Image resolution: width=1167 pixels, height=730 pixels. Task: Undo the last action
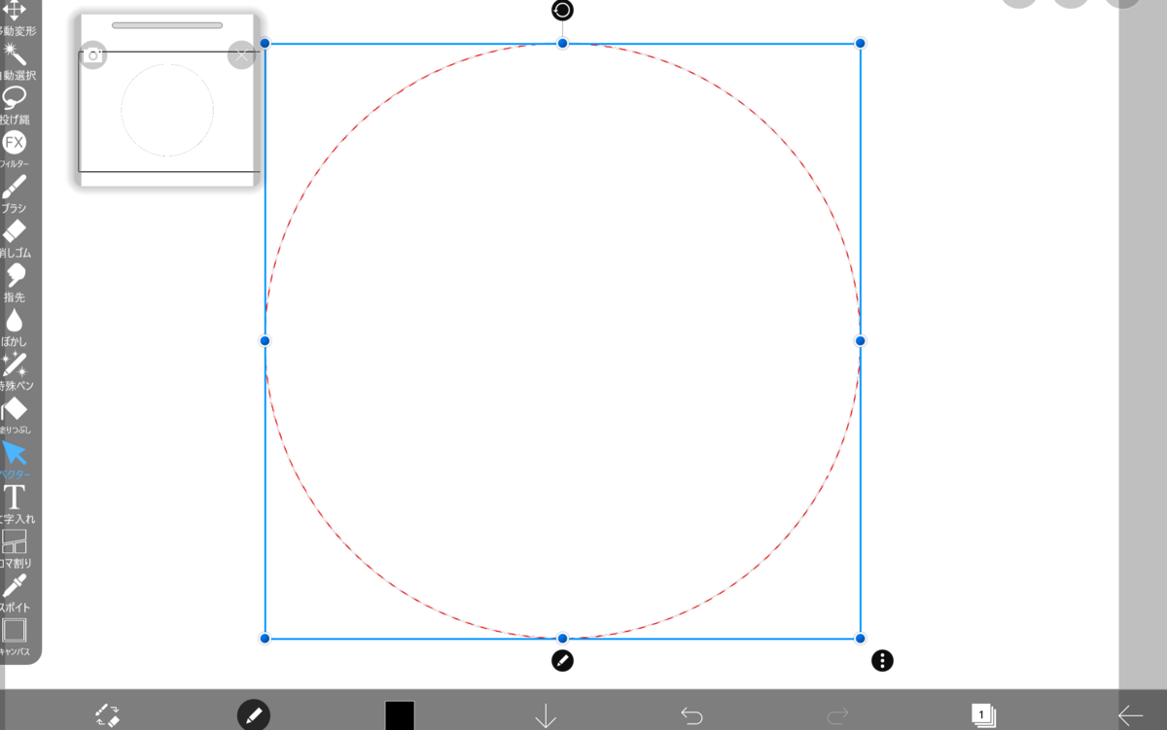coord(691,716)
